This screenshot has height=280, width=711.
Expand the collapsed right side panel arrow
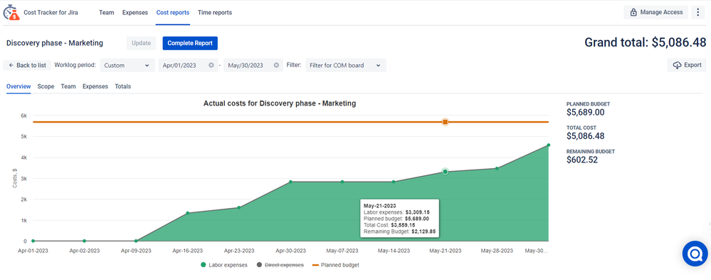[708, 224]
